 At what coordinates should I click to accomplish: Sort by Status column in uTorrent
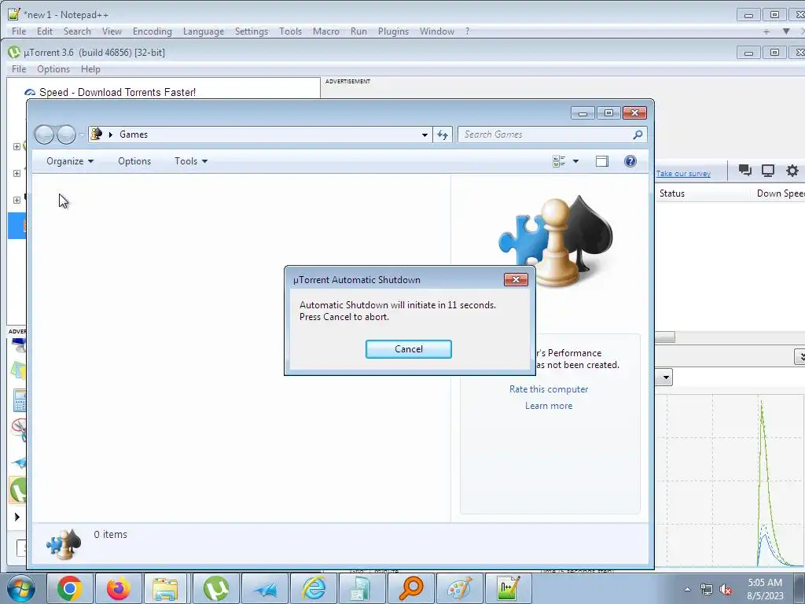pos(671,193)
